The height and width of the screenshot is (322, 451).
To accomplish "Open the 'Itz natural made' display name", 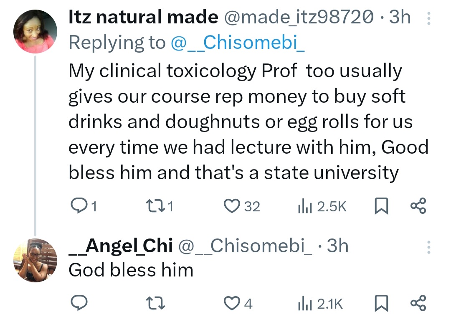I will (143, 18).
